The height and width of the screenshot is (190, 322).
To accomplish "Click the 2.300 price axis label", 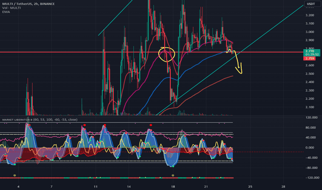I will point(310,91).
